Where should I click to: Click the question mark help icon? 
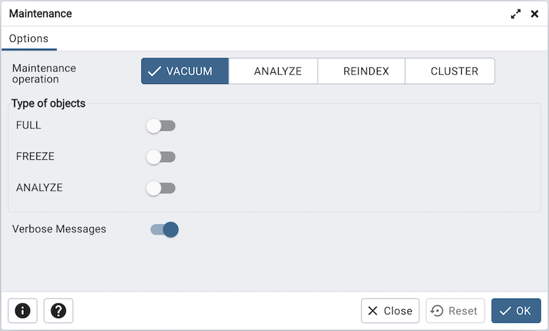click(58, 311)
